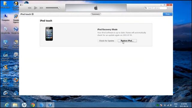This screenshot has height=108, width=192.
Task: Open the Control Panel desktop shortcut
Action: (x=5, y=44)
